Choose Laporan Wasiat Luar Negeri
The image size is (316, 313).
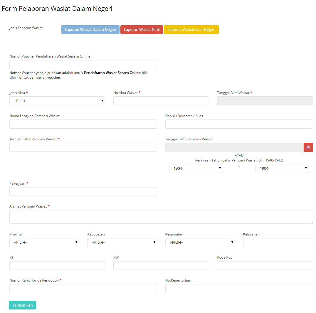click(191, 30)
